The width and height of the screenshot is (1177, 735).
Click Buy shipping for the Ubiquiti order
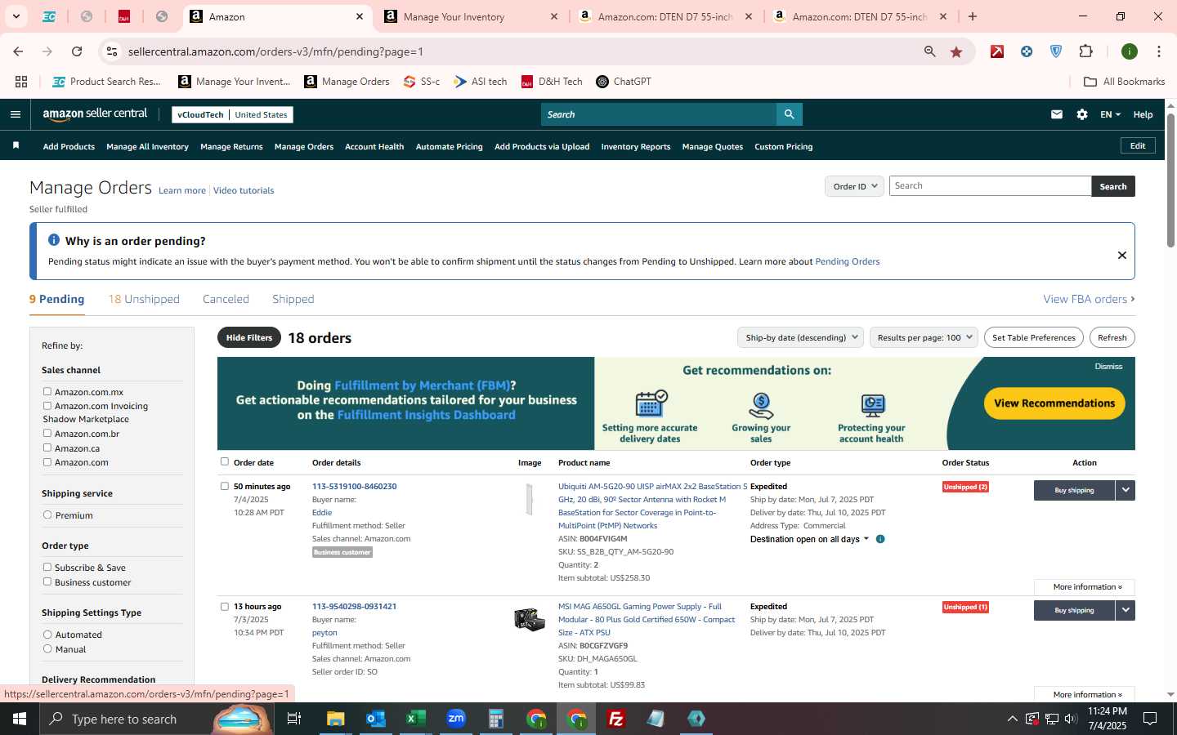point(1074,490)
